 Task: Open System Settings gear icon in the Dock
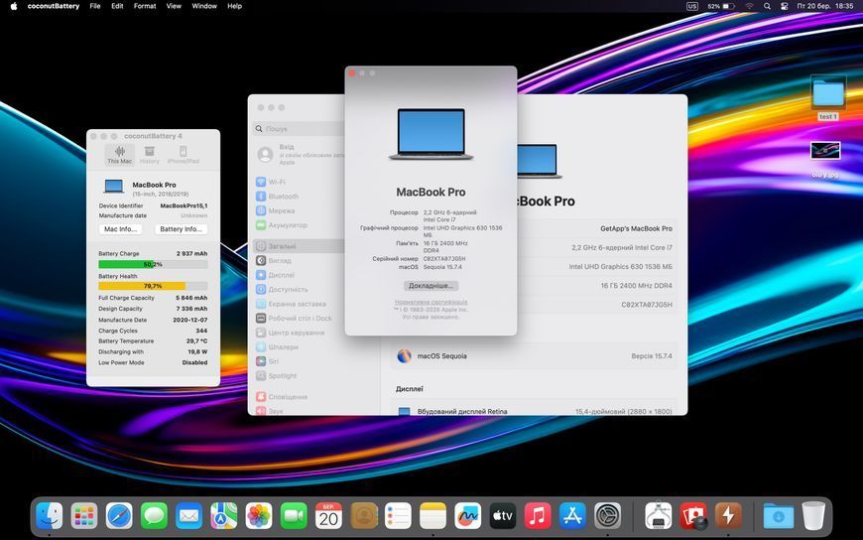(608, 516)
